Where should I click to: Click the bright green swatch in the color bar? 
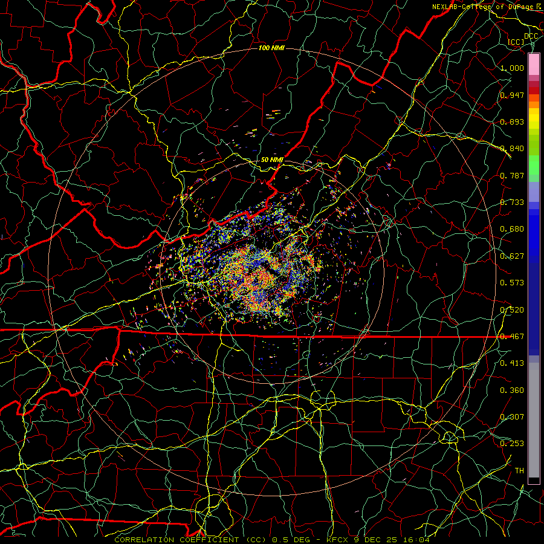534,165
